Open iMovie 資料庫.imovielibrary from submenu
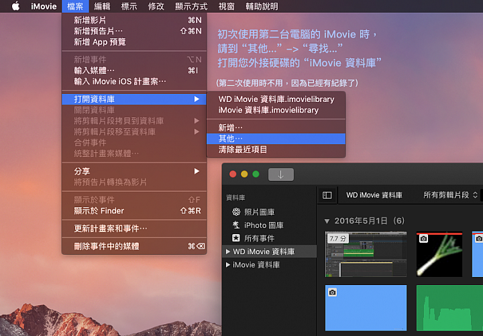483x336 pixels. tap(276, 110)
